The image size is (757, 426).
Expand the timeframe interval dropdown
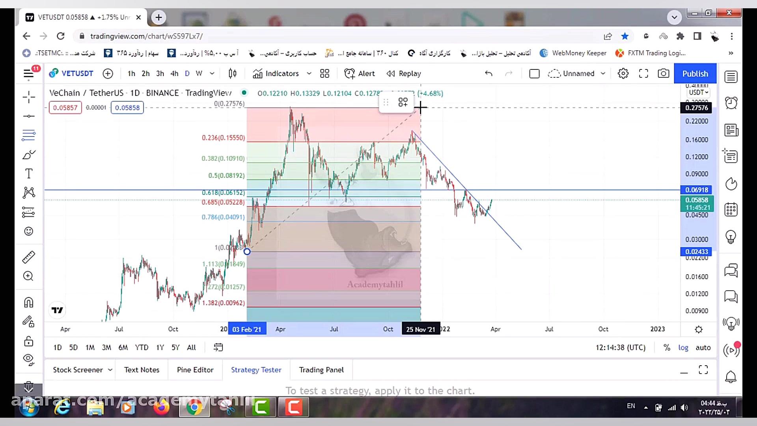click(212, 73)
